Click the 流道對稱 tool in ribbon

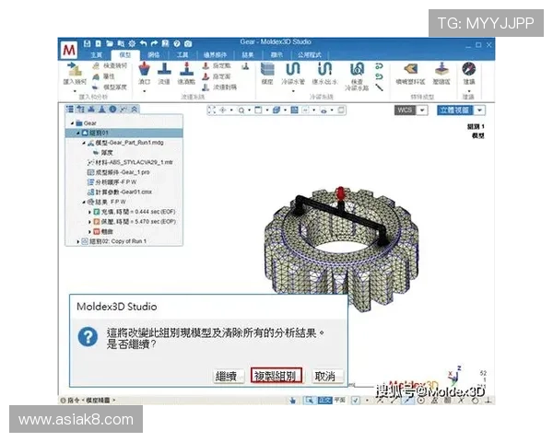point(219,87)
